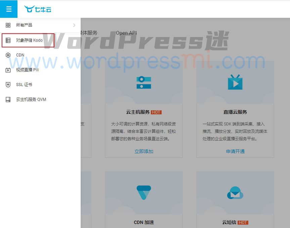Open the hamburger navigation menu
The image size is (290, 228).
pos(9,9)
